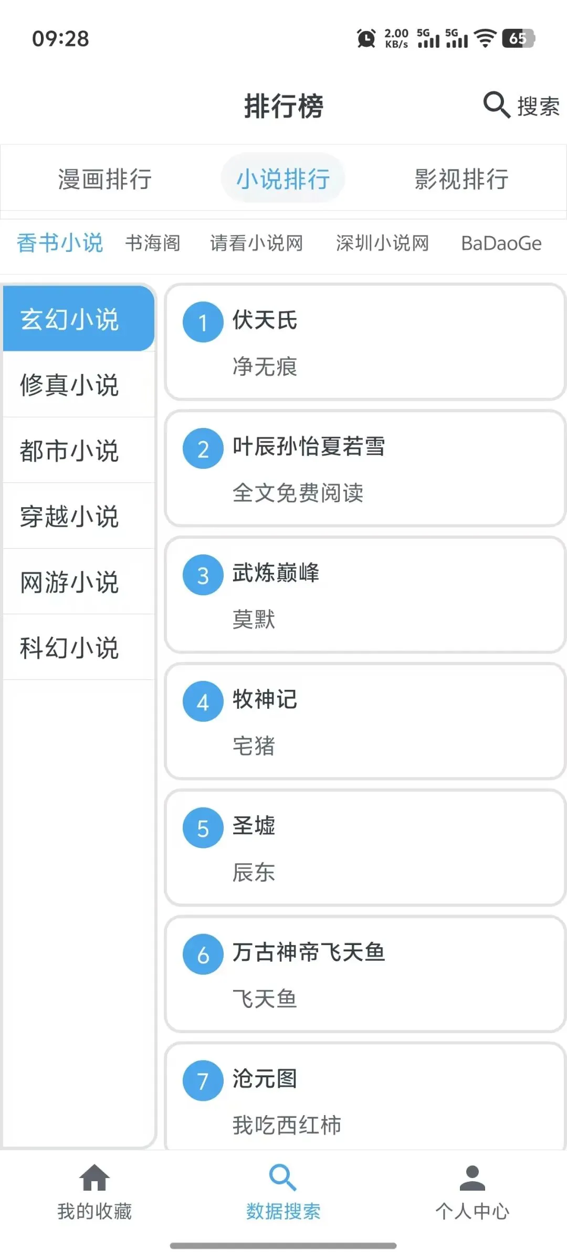Select BaDaoGe source

(x=501, y=243)
